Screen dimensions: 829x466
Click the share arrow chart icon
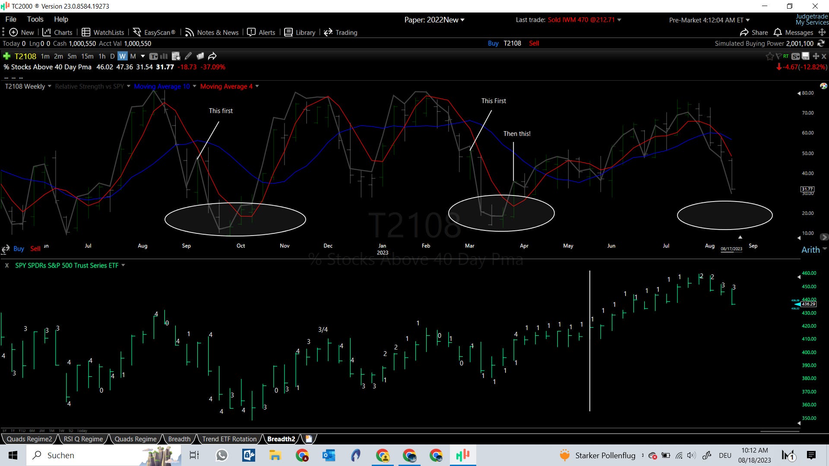click(x=212, y=56)
